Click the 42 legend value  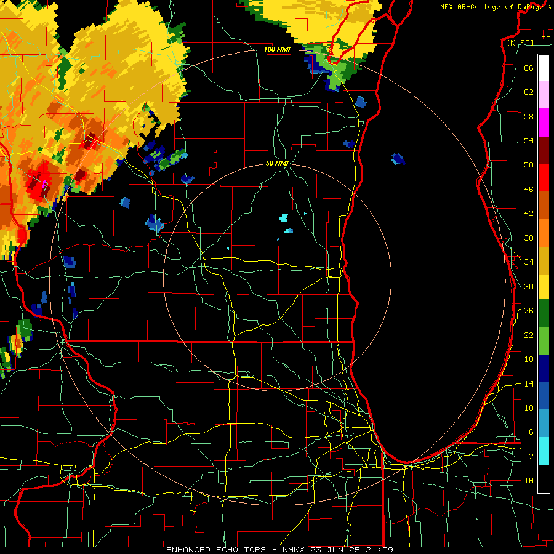[x=529, y=214]
